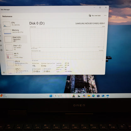Click the Task Manager taskbar icon
This screenshot has width=131, height=131.
[108, 96]
